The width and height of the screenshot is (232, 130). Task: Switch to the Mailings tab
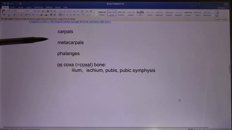pyautogui.click(x=49, y=7)
